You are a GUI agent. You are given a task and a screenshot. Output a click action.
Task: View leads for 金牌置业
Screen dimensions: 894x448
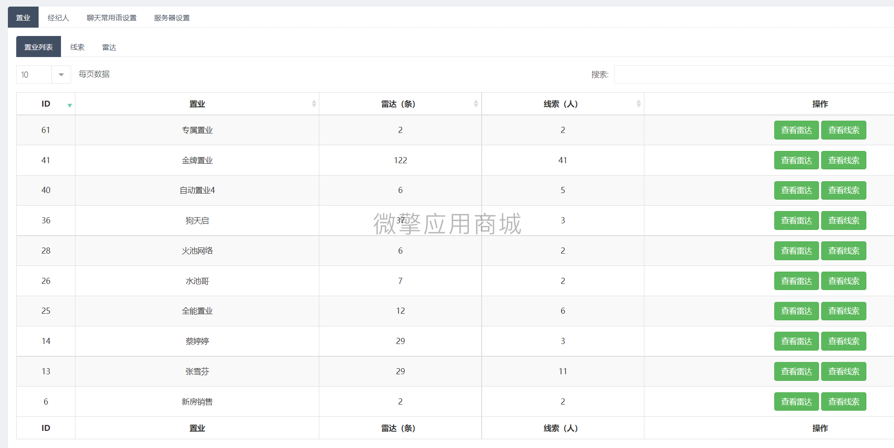point(844,160)
